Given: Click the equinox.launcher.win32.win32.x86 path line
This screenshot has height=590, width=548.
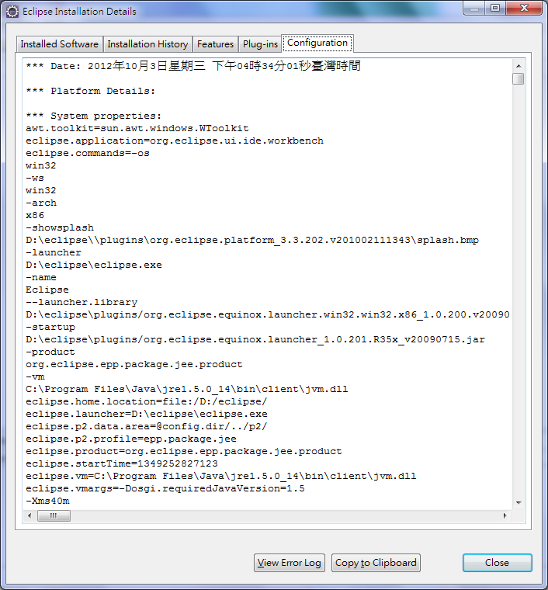Looking at the screenshot, I should pos(268,314).
